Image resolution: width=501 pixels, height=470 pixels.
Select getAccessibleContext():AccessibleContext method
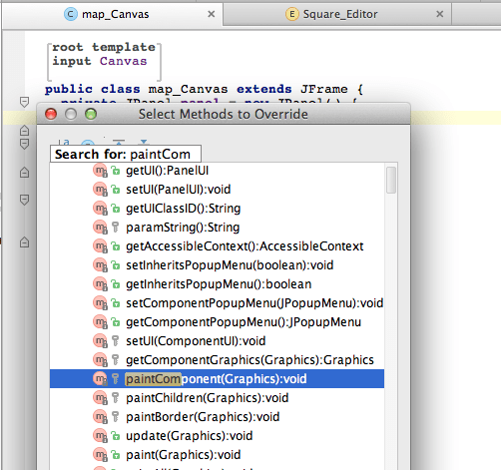click(217, 246)
